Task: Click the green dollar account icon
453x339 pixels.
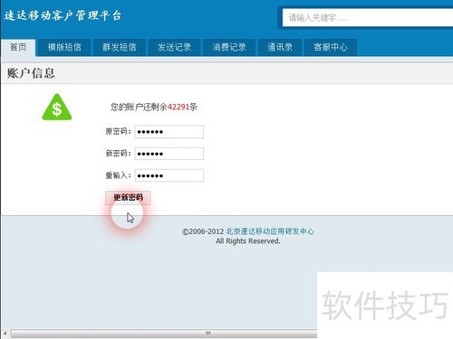Action: click(x=57, y=108)
